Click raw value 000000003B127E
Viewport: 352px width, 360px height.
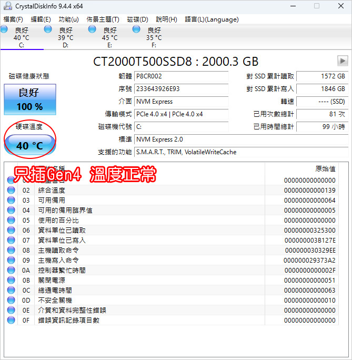click(310, 241)
